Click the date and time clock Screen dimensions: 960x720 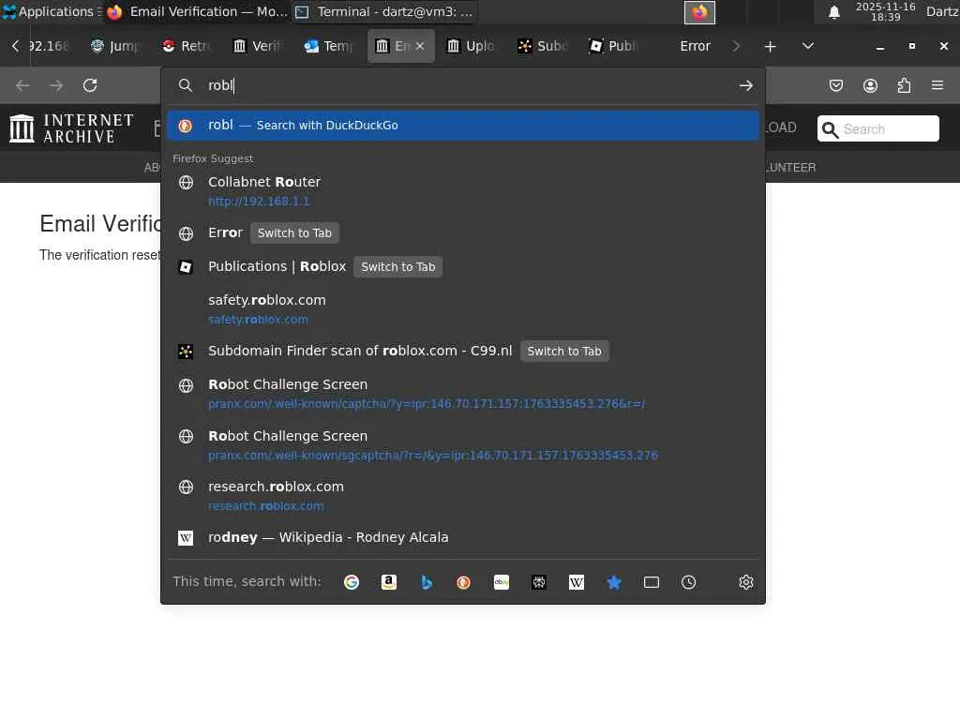click(885, 11)
